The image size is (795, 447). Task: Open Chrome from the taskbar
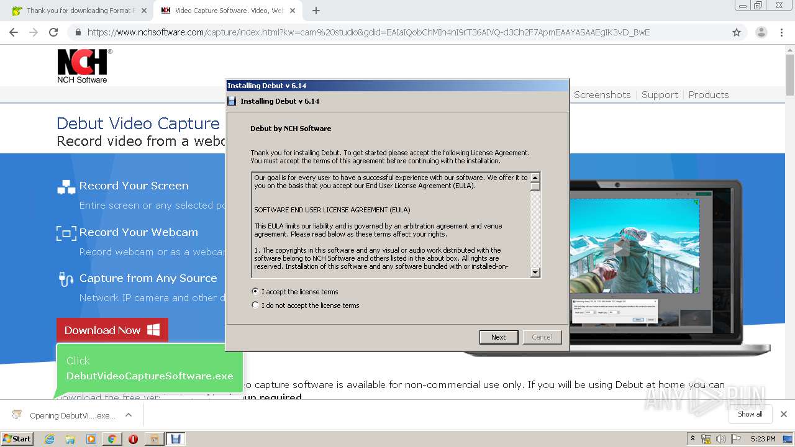click(x=112, y=439)
